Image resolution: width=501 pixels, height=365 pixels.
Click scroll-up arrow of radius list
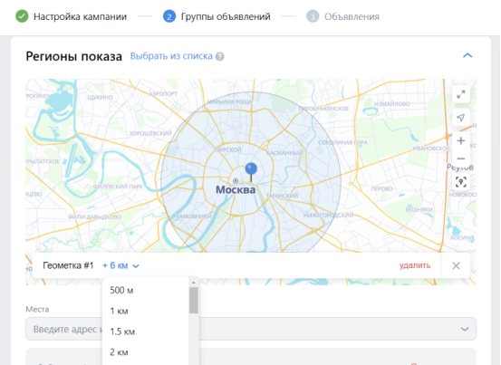point(194,283)
